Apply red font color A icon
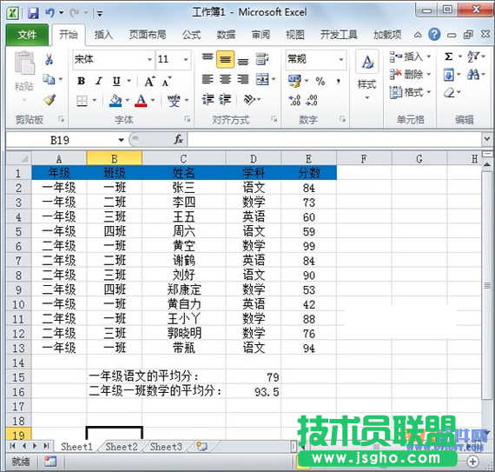495x472 pixels. pos(141,101)
